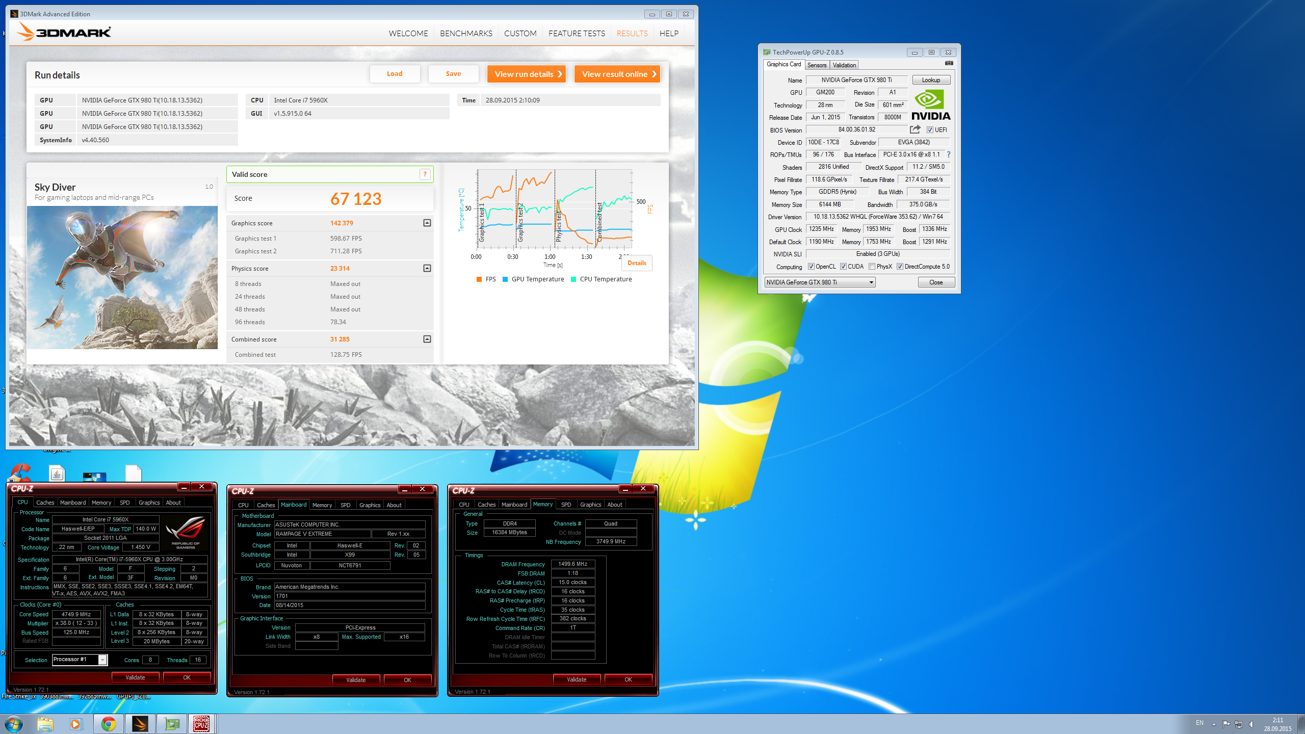Click the Close button in GPU-Z
The width and height of the screenshot is (1305, 734).
click(936, 282)
